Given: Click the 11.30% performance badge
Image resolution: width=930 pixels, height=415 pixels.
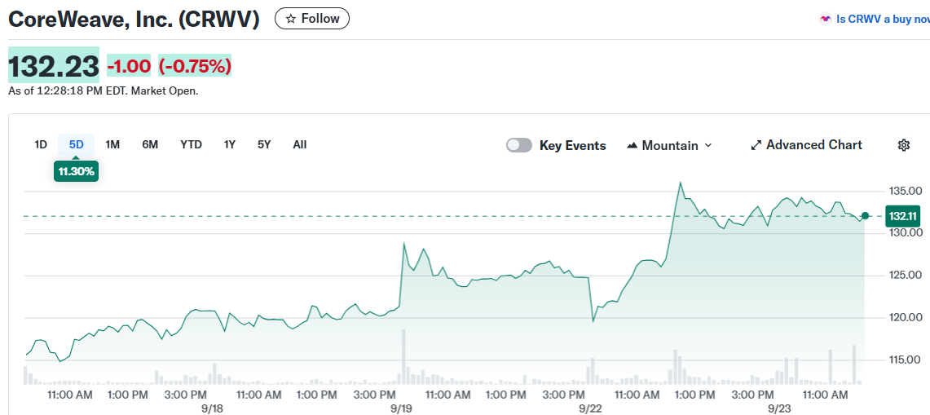Looking at the screenshot, I should point(76,171).
